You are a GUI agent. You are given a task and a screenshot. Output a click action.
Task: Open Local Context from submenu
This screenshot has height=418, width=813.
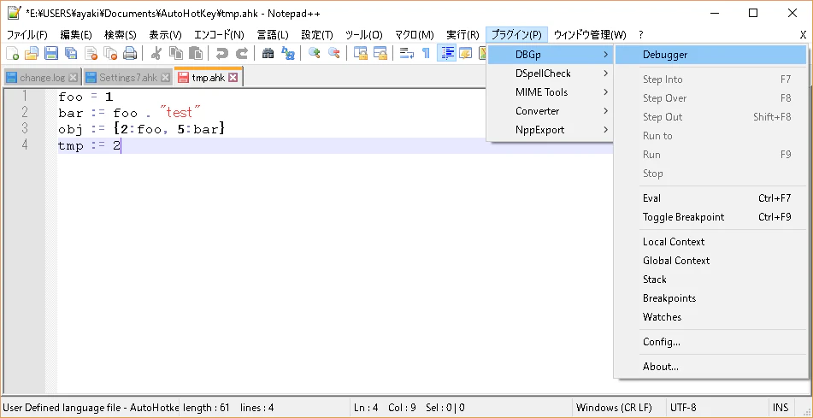click(x=711, y=241)
